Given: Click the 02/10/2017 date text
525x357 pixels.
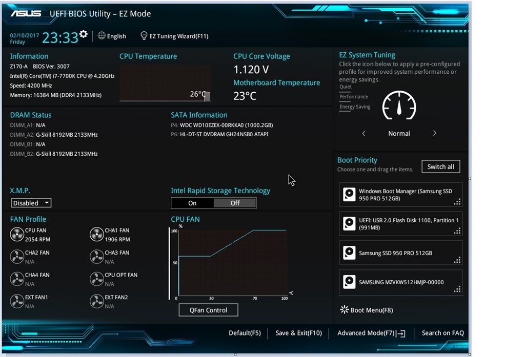Looking at the screenshot, I should (x=25, y=35).
